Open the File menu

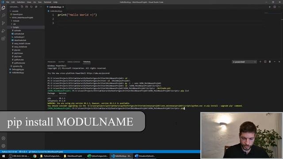(8, 2)
